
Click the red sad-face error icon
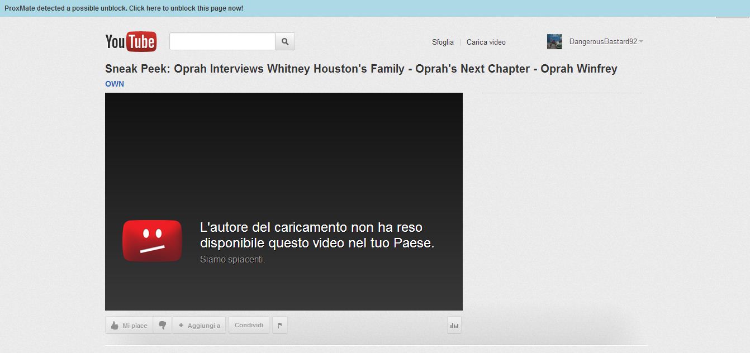(x=153, y=241)
